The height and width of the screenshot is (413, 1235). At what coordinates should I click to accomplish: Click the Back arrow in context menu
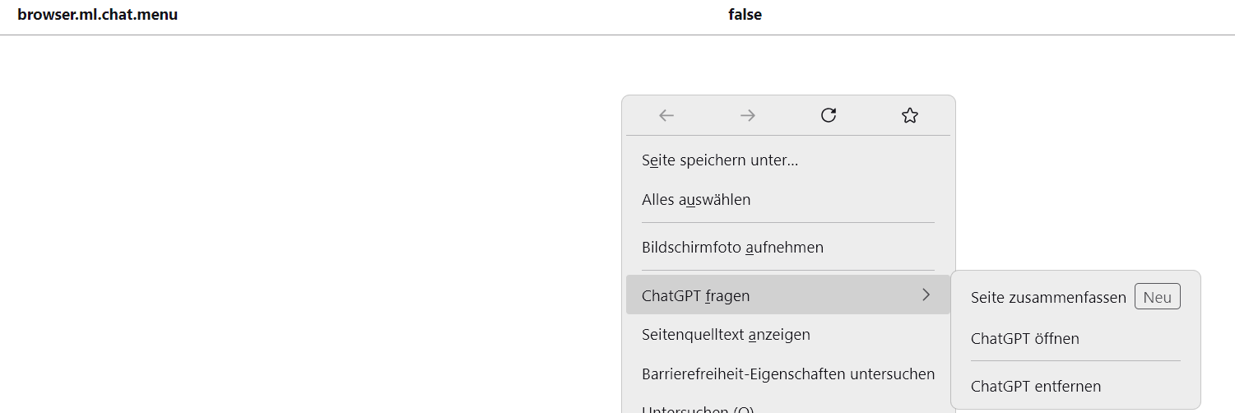point(666,116)
